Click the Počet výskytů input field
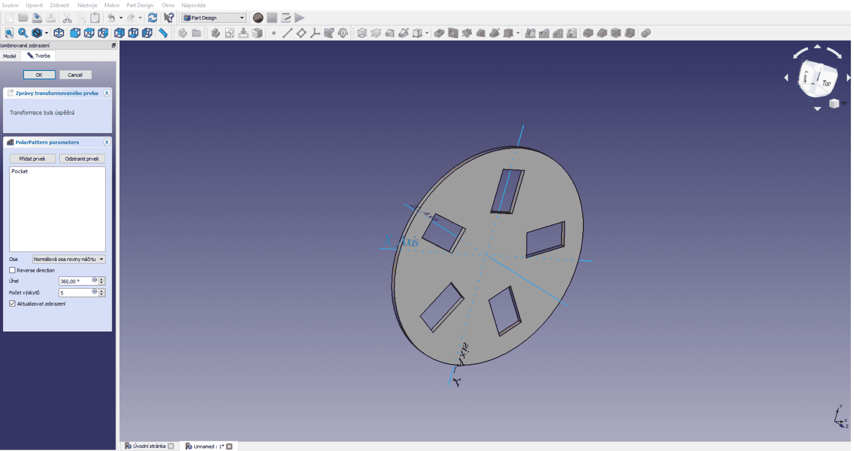 coord(75,292)
